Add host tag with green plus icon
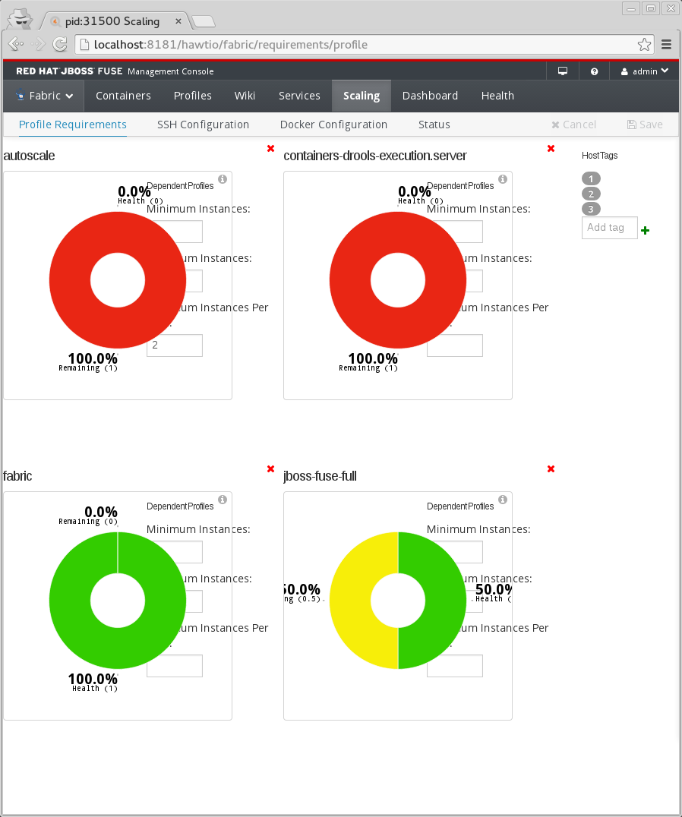Image resolution: width=682 pixels, height=817 pixels. point(645,230)
